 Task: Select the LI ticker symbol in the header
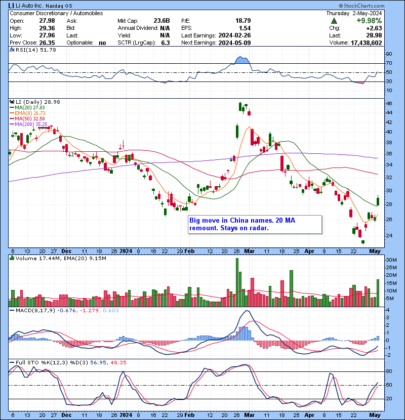tap(11, 6)
